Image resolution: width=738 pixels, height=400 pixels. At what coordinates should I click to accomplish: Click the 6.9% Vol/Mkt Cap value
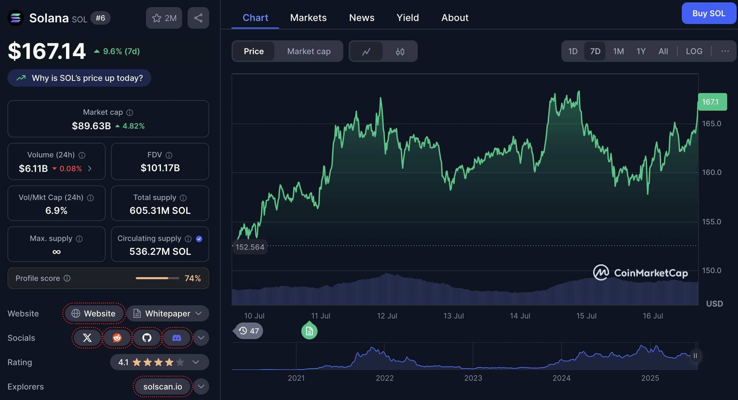(56, 210)
